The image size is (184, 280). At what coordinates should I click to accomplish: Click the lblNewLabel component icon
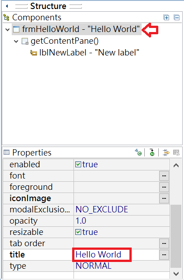(33, 53)
